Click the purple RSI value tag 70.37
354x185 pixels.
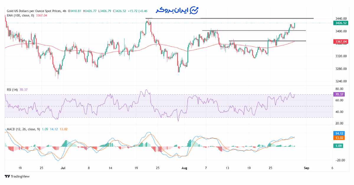point(339,94)
